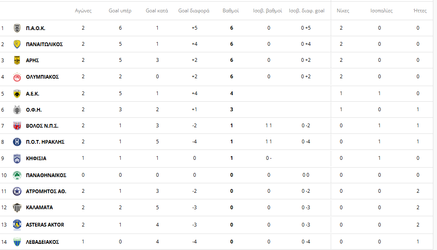This screenshot has width=437, height=250.
Task: Select the Ισοπαλίες column header
Action: [381, 11]
